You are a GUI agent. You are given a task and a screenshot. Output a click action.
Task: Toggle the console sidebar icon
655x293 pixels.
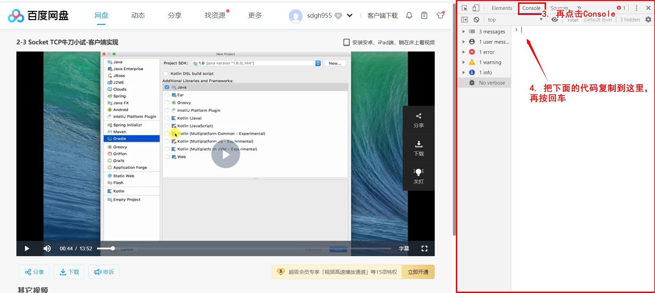click(464, 19)
